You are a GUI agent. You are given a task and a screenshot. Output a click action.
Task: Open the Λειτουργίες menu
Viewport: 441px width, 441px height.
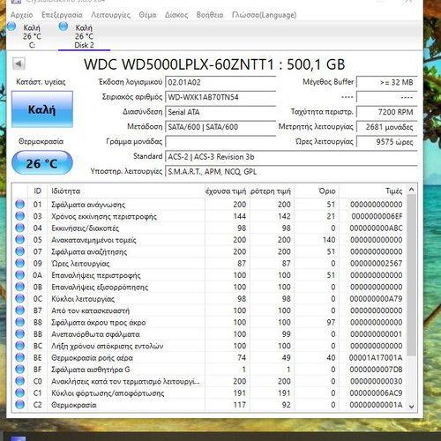(x=111, y=15)
